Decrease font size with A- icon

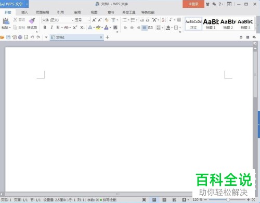(100, 20)
